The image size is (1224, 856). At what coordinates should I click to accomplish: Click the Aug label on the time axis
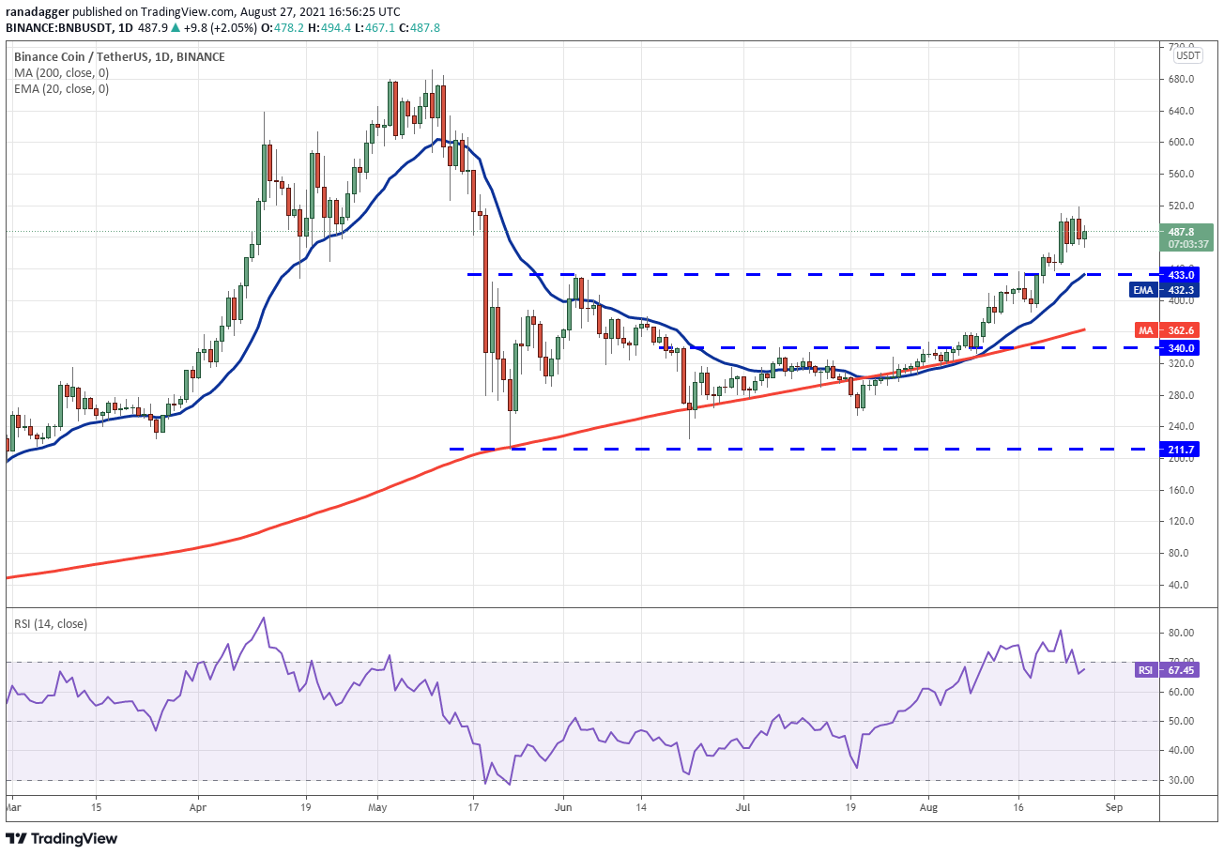[928, 806]
